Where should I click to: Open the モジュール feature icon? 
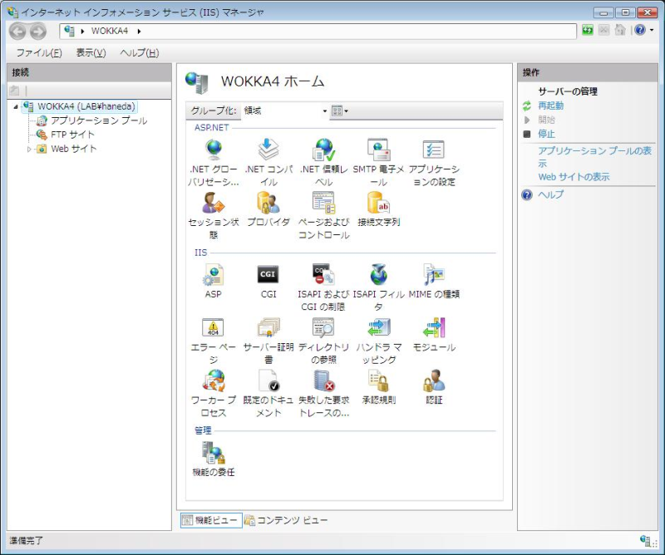click(x=434, y=327)
